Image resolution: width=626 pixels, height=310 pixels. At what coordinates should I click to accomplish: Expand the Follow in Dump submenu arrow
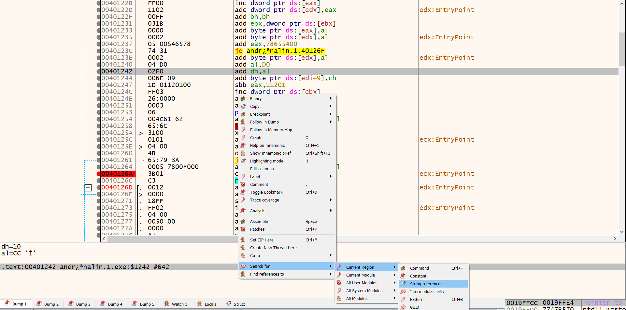pos(331,122)
